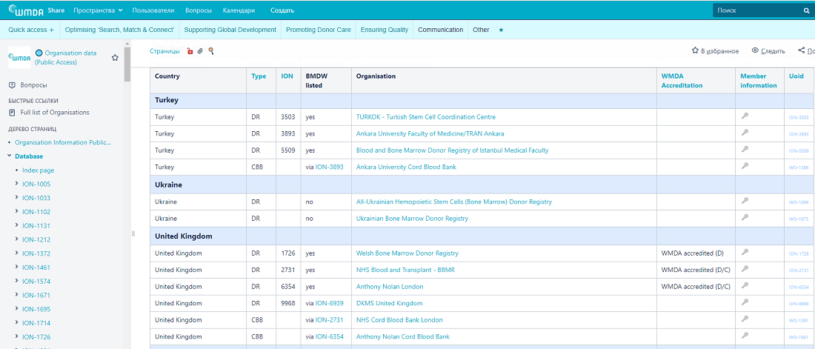Open Promoting Donor Care tab
This screenshot has height=349, width=815.
coord(319,30)
